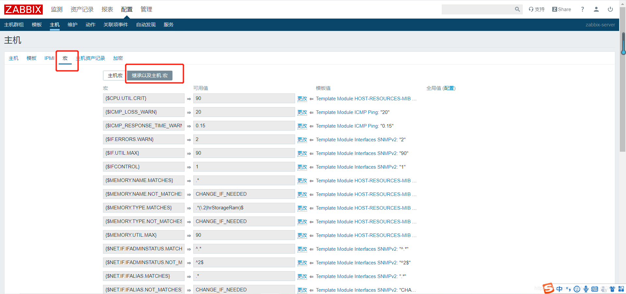The width and height of the screenshot is (626, 294).
Task: Click the search magnifier icon
Action: tap(517, 9)
